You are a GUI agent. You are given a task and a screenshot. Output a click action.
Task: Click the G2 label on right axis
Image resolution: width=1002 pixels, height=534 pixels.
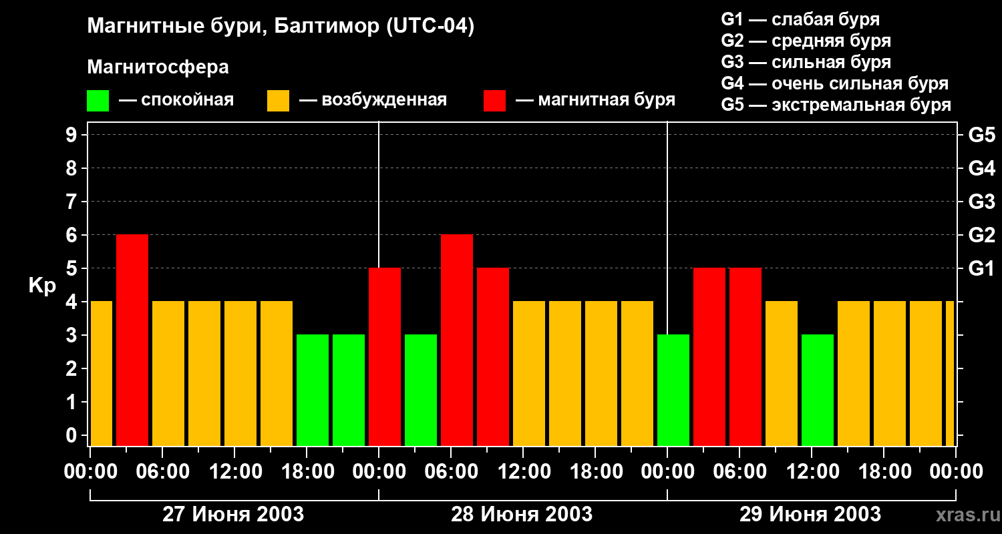click(981, 235)
